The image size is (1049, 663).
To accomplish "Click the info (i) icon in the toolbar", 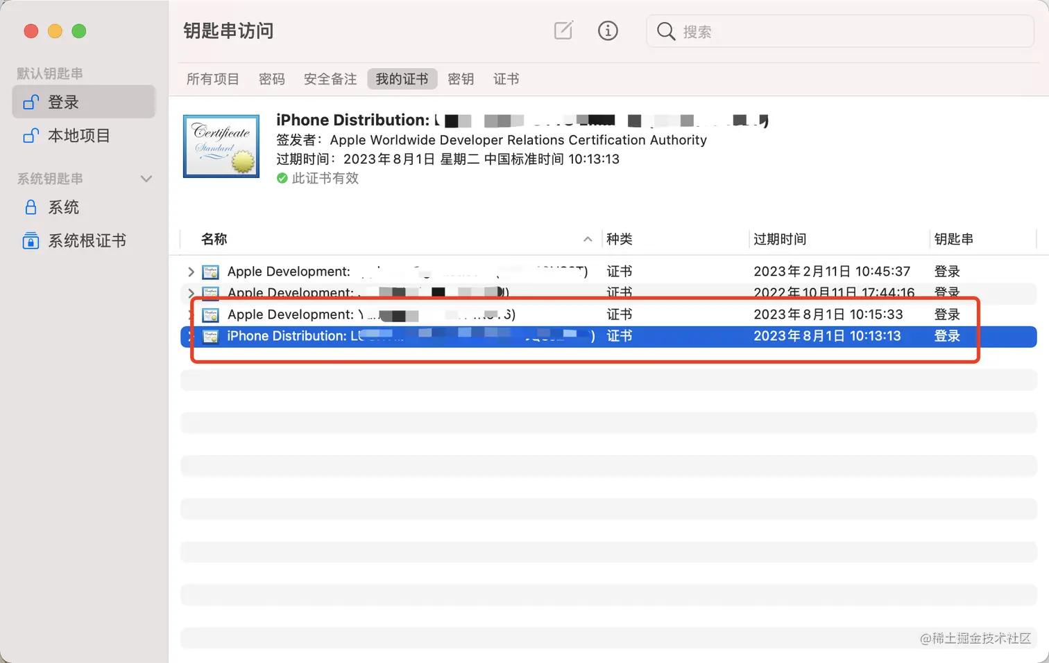I will [608, 30].
